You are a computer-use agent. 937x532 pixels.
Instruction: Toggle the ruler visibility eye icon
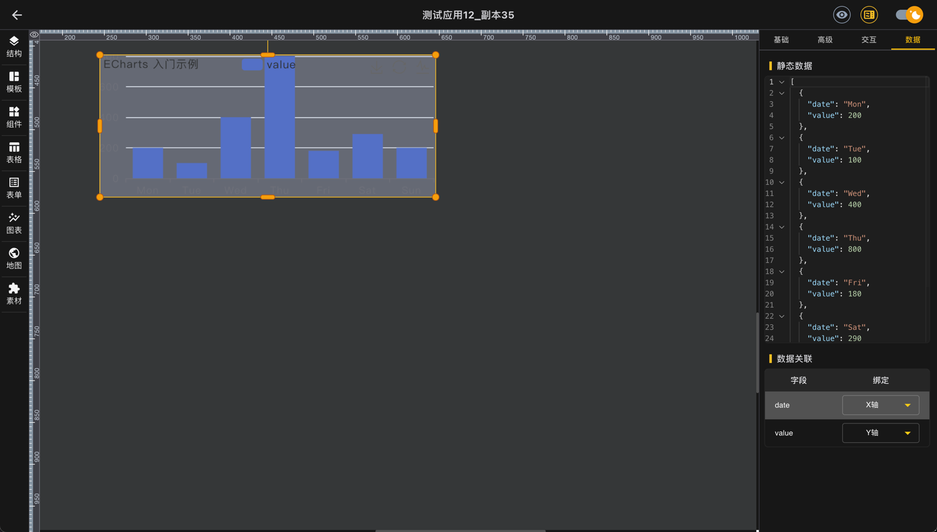[34, 35]
